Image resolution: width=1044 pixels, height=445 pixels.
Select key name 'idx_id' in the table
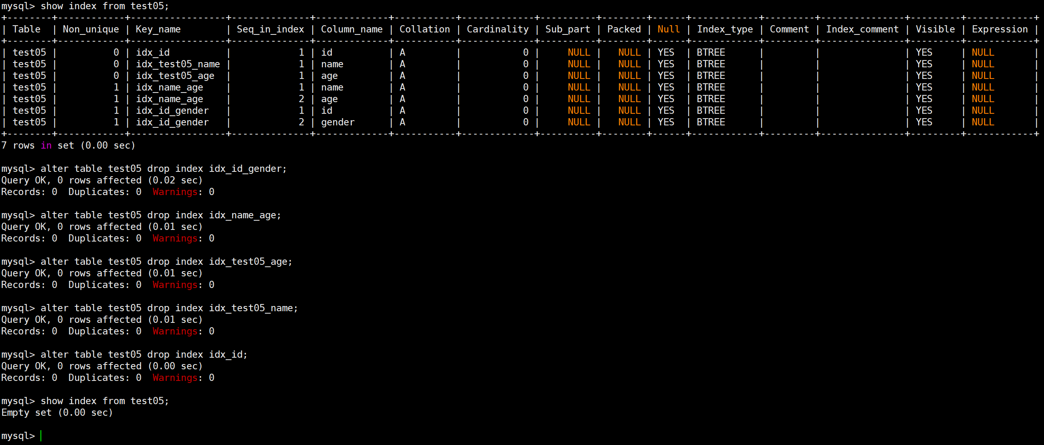tap(153, 52)
